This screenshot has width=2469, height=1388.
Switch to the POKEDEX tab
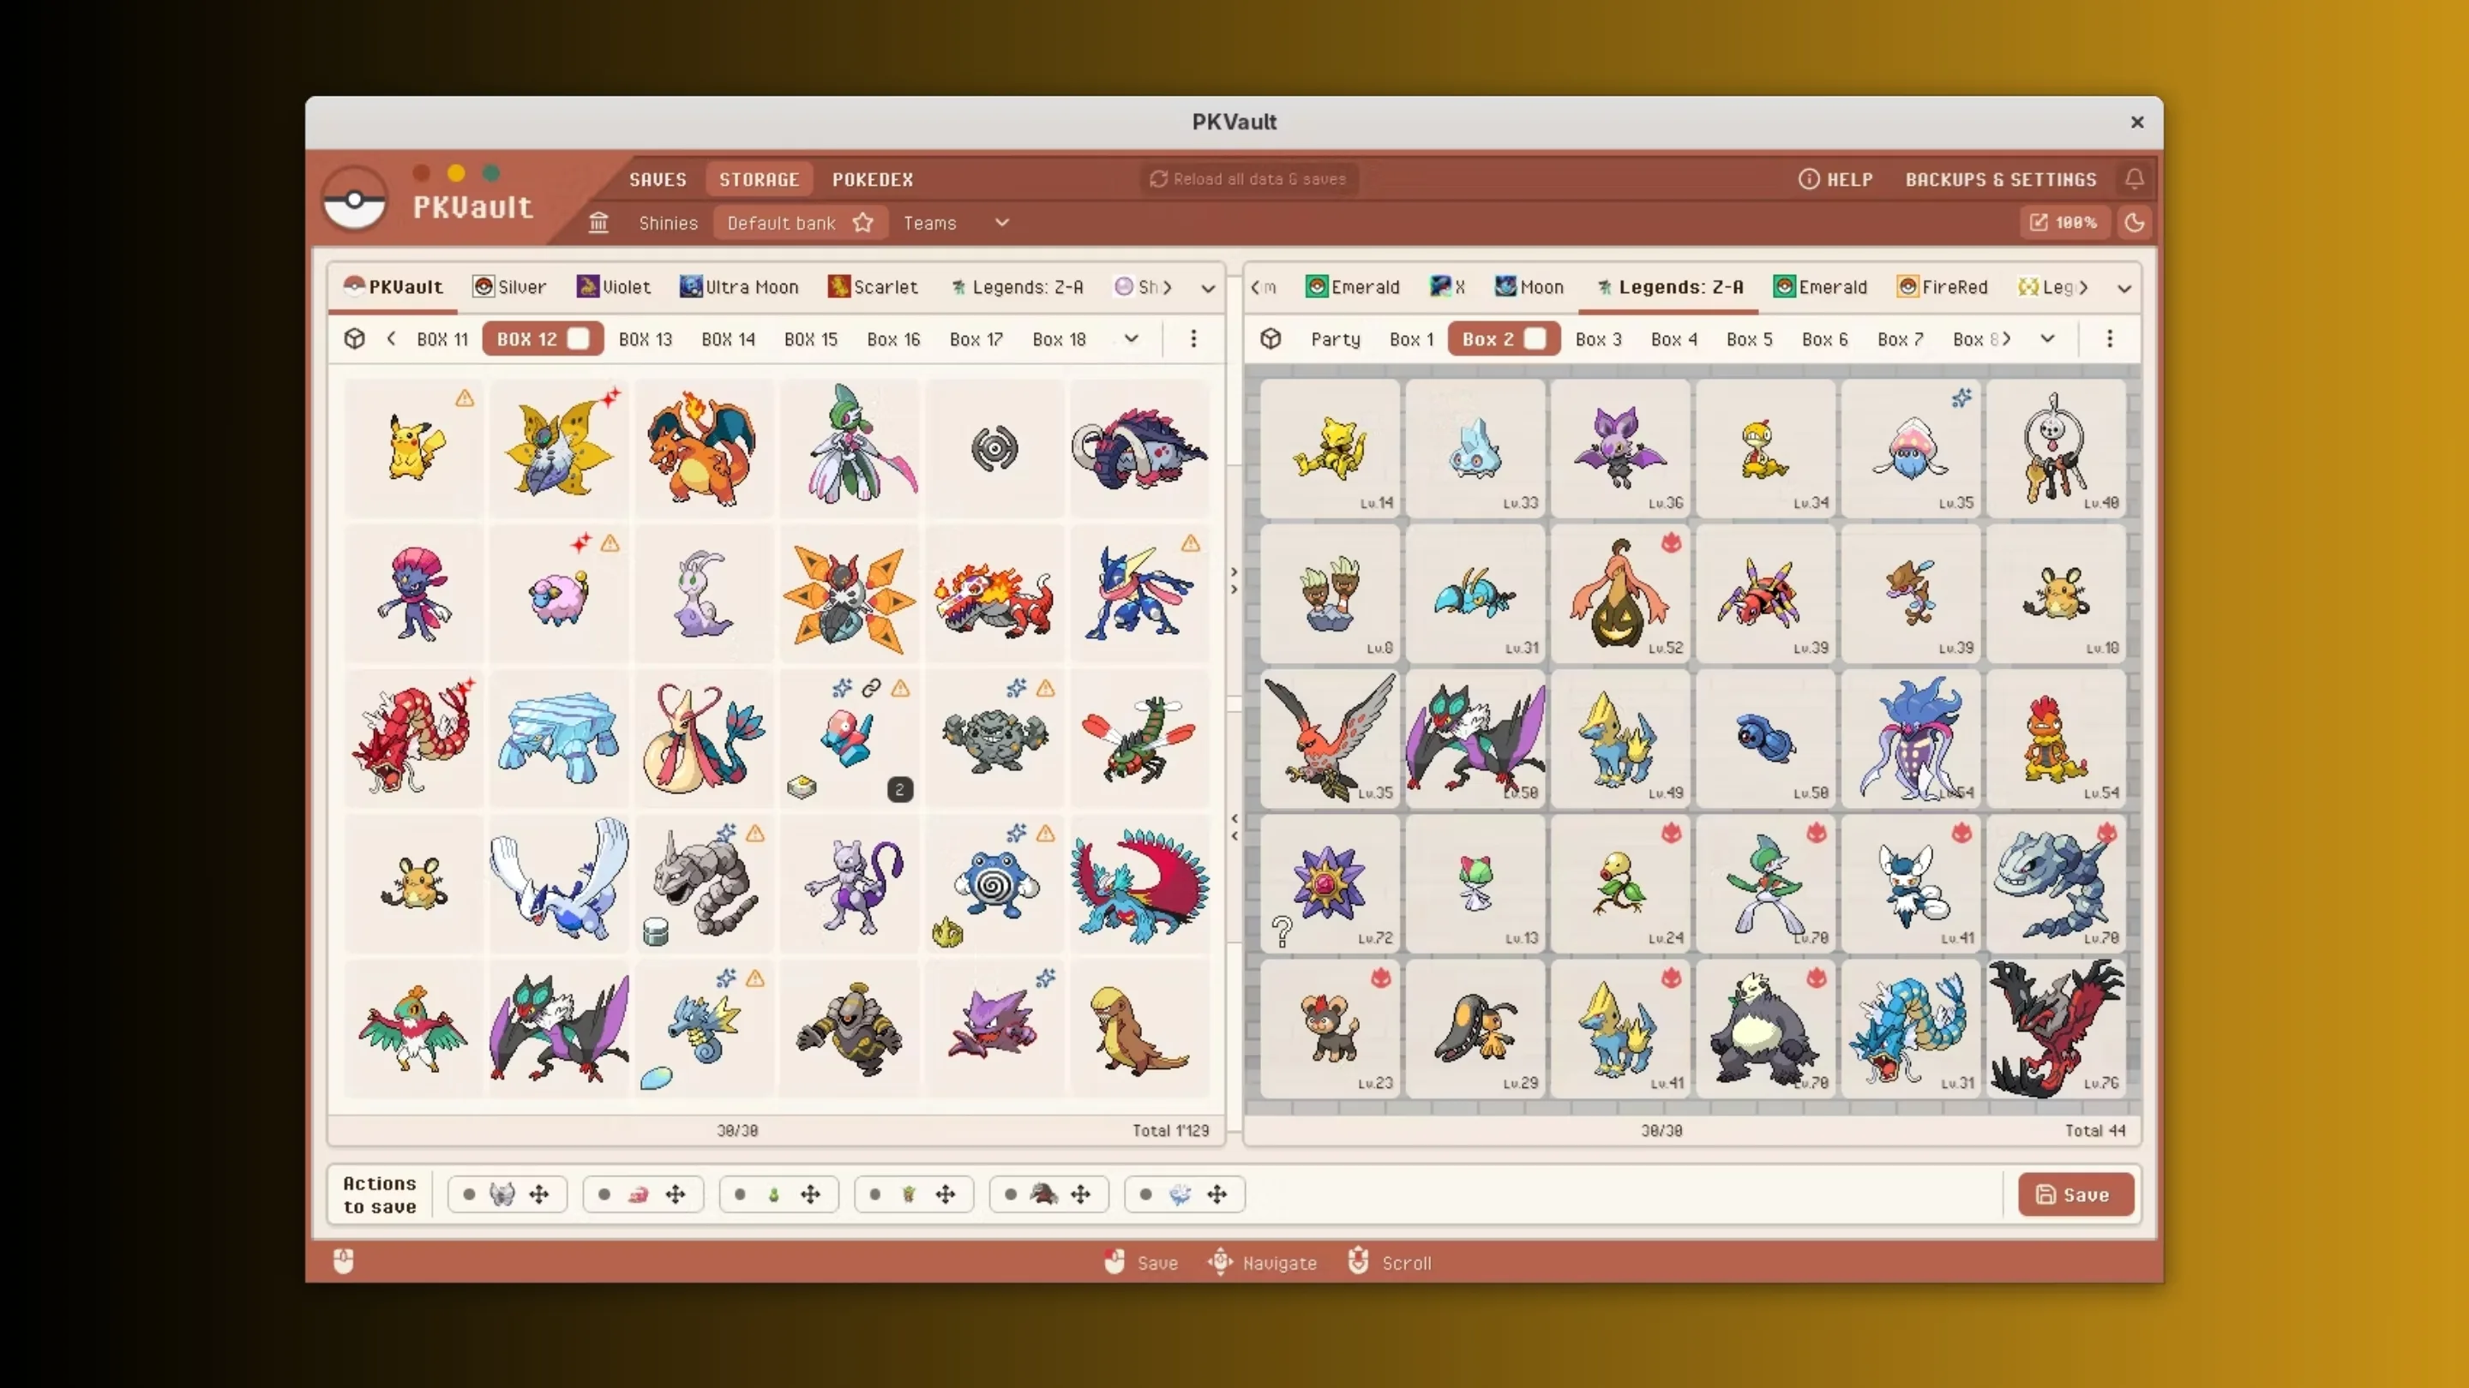pos(872,179)
